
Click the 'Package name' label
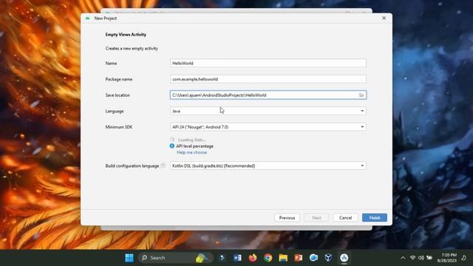119,79
